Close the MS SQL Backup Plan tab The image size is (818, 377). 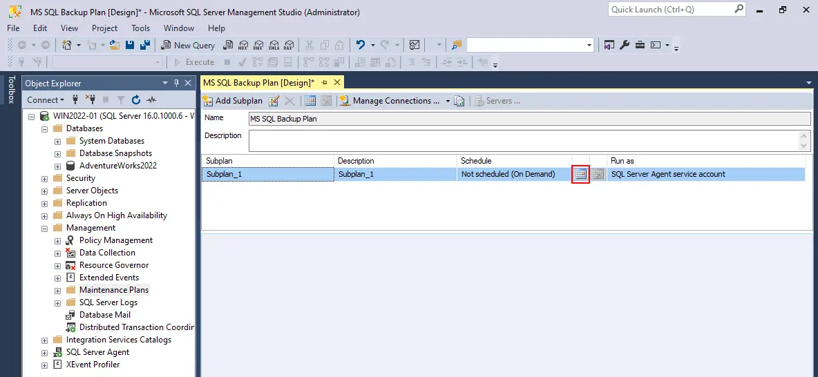pyautogui.click(x=337, y=82)
